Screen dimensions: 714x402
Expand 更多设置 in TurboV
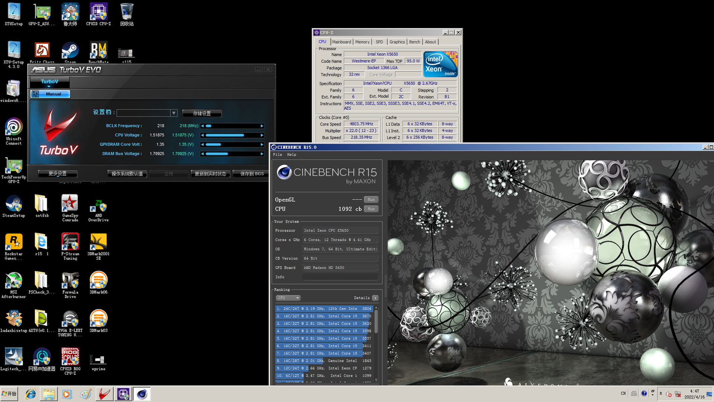click(x=58, y=173)
